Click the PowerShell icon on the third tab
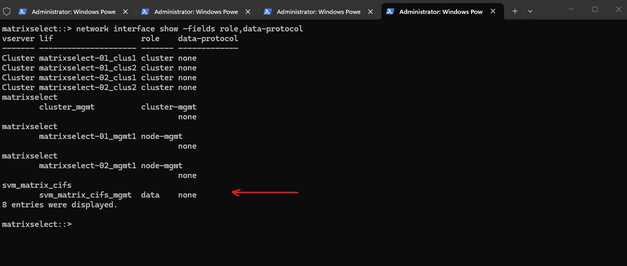Viewport: 627px width, 266px height. (x=268, y=11)
